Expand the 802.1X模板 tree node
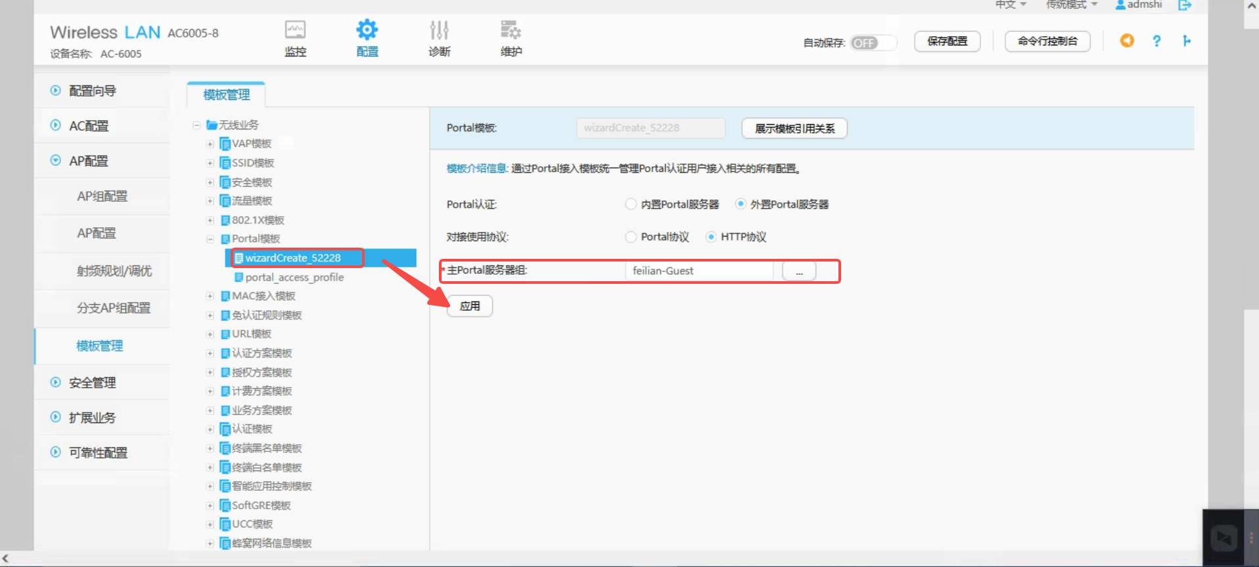This screenshot has width=1259, height=567. 210,220
